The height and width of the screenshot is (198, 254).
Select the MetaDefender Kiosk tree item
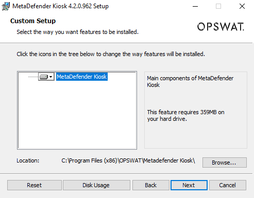coord(82,77)
